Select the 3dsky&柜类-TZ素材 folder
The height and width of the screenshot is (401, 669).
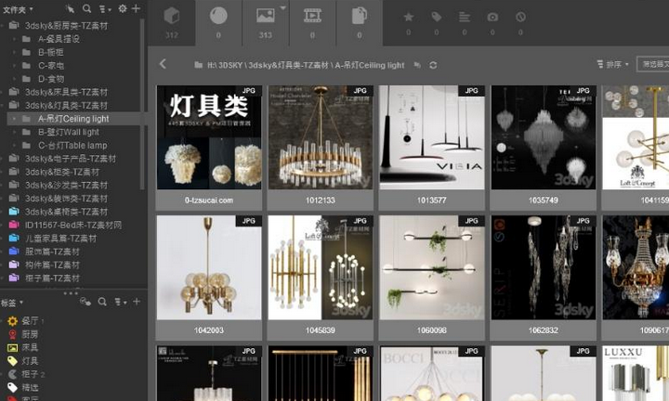tap(62, 172)
